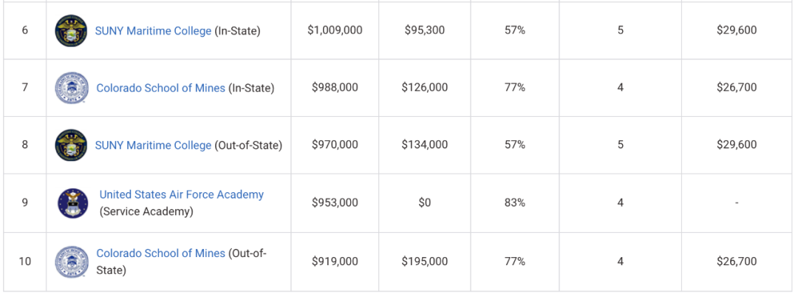Click the $953,000 Air Force Academy value
This screenshot has width=798, height=297.
[x=335, y=202]
